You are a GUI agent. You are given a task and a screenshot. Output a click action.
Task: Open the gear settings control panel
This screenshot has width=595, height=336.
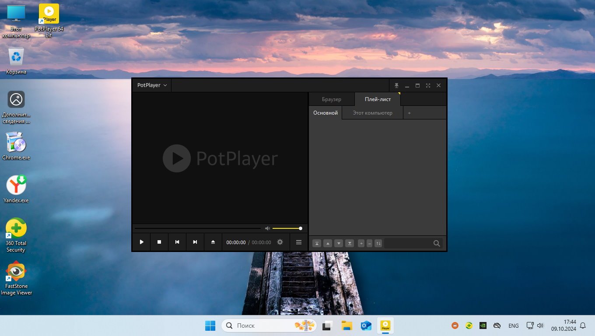(x=280, y=242)
